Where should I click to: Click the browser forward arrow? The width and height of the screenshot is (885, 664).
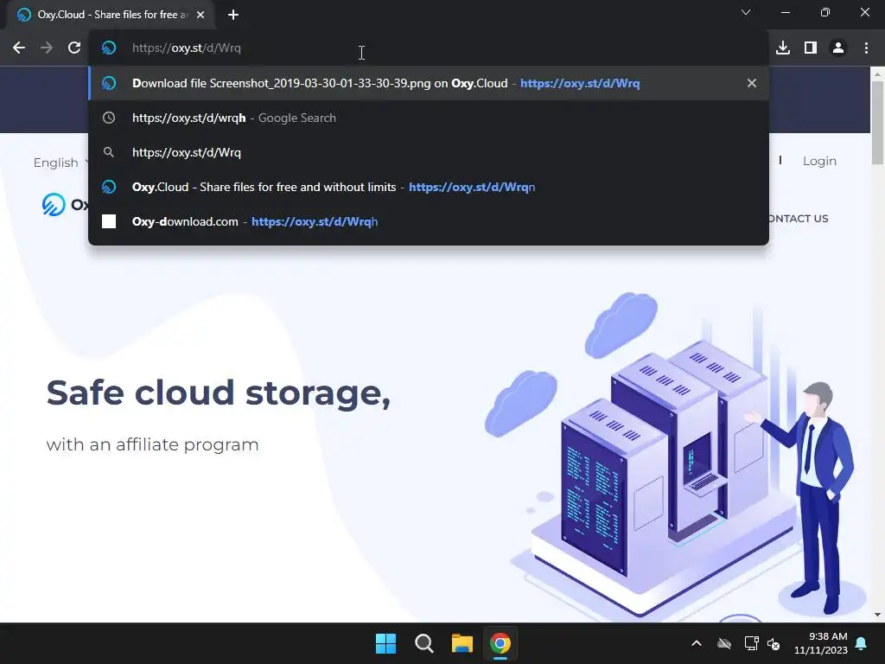click(x=47, y=48)
